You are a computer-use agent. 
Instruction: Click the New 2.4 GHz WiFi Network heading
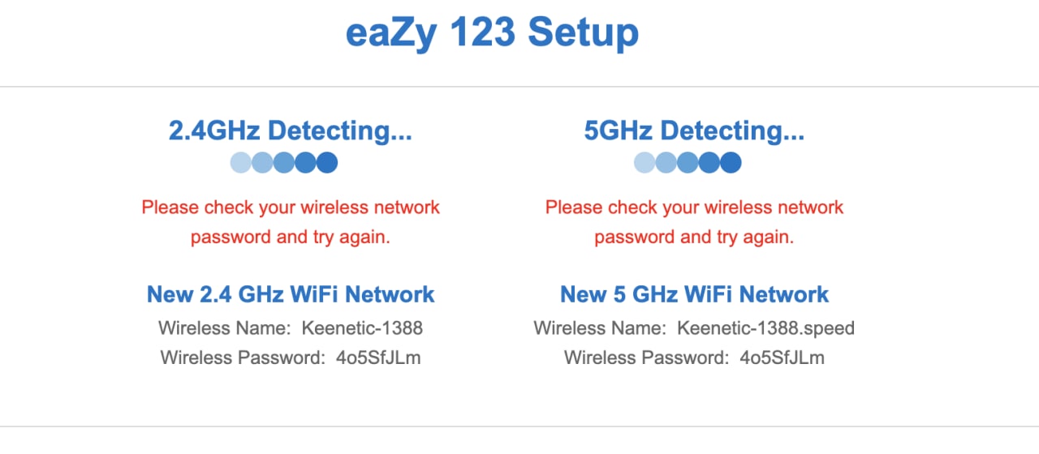(291, 294)
